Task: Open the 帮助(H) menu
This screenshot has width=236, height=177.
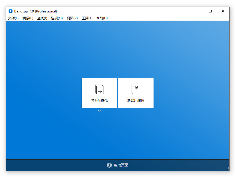Action: (x=102, y=18)
